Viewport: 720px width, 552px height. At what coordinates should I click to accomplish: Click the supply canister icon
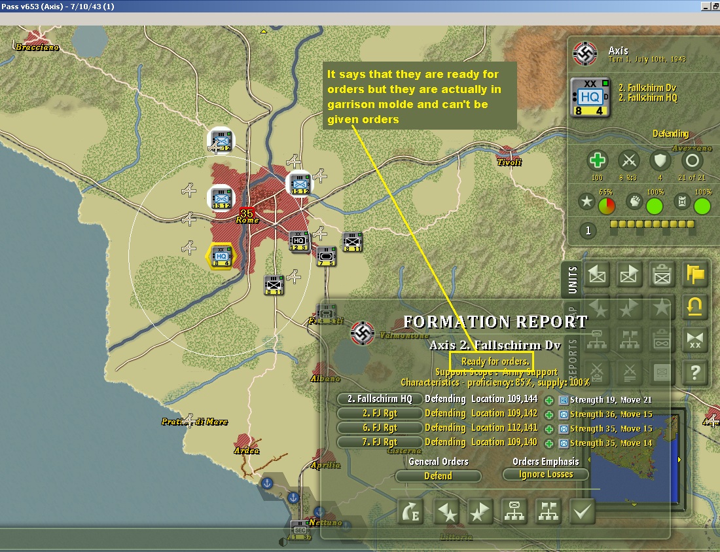coord(682,202)
